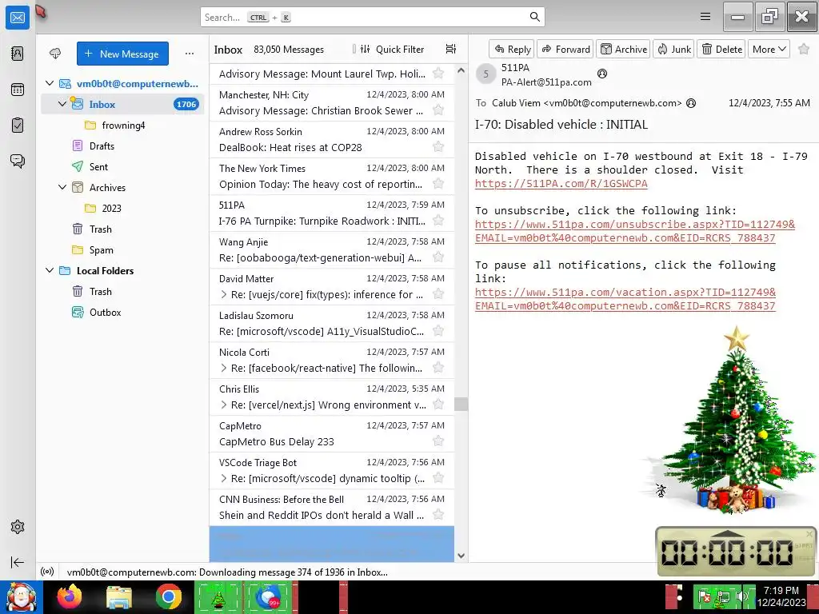
Task: Collapse the Archives folder
Action: (62, 187)
